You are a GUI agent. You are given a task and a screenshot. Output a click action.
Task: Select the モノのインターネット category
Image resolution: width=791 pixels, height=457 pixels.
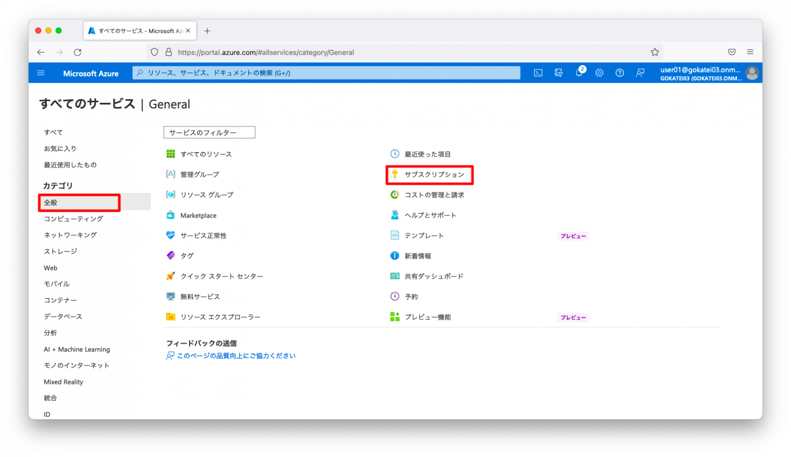pyautogui.click(x=77, y=365)
